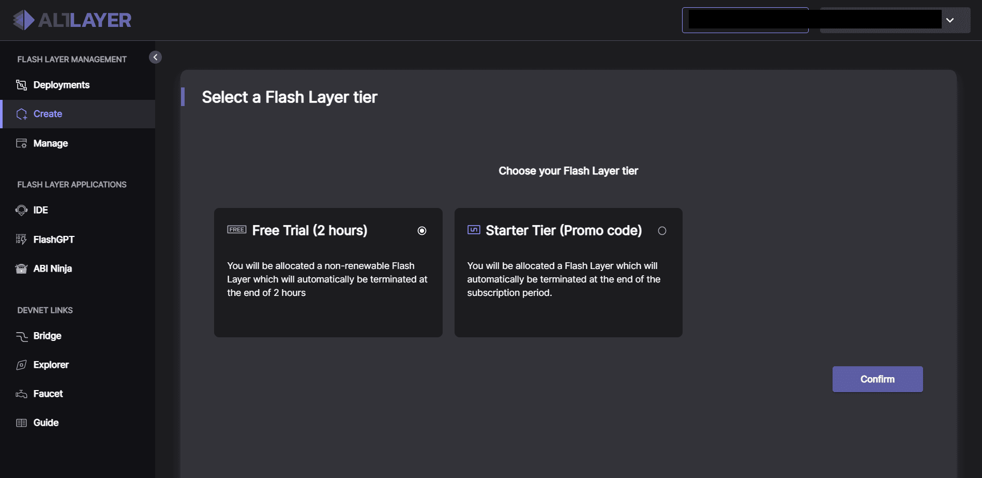This screenshot has height=478, width=982.
Task: Click the 'DEVNET LINKS' section label
Action: [45, 310]
